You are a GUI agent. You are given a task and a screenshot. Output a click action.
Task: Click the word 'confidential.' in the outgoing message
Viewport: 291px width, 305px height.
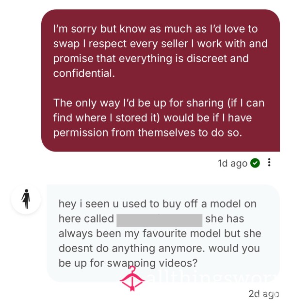84,73
